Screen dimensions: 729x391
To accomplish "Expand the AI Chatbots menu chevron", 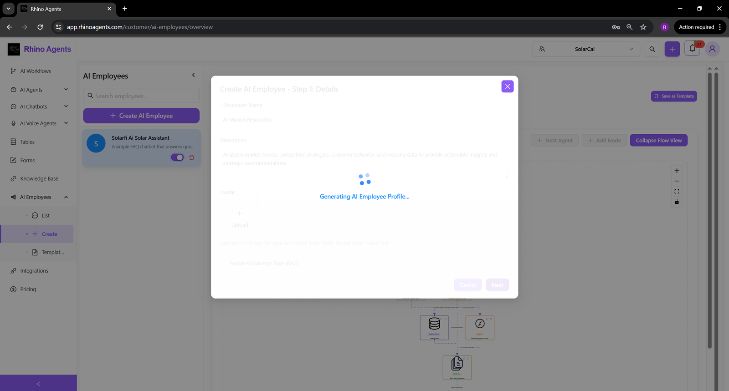I will tap(66, 107).
